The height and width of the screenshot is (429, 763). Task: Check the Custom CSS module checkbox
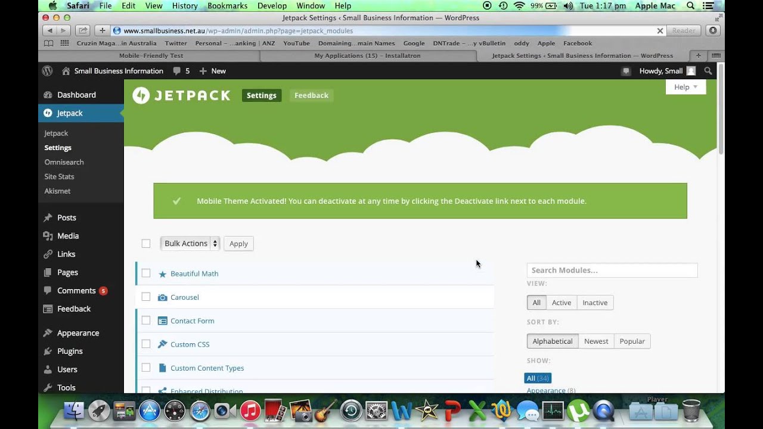point(146,344)
